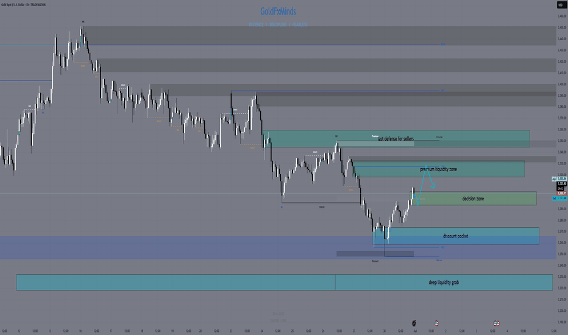This screenshot has height=335, width=568.
Task: Select the 'deep liquidity grab' zone label
Action: click(x=444, y=283)
